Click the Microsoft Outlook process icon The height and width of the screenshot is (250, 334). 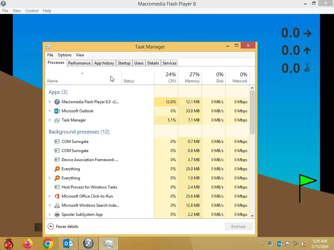(57, 111)
